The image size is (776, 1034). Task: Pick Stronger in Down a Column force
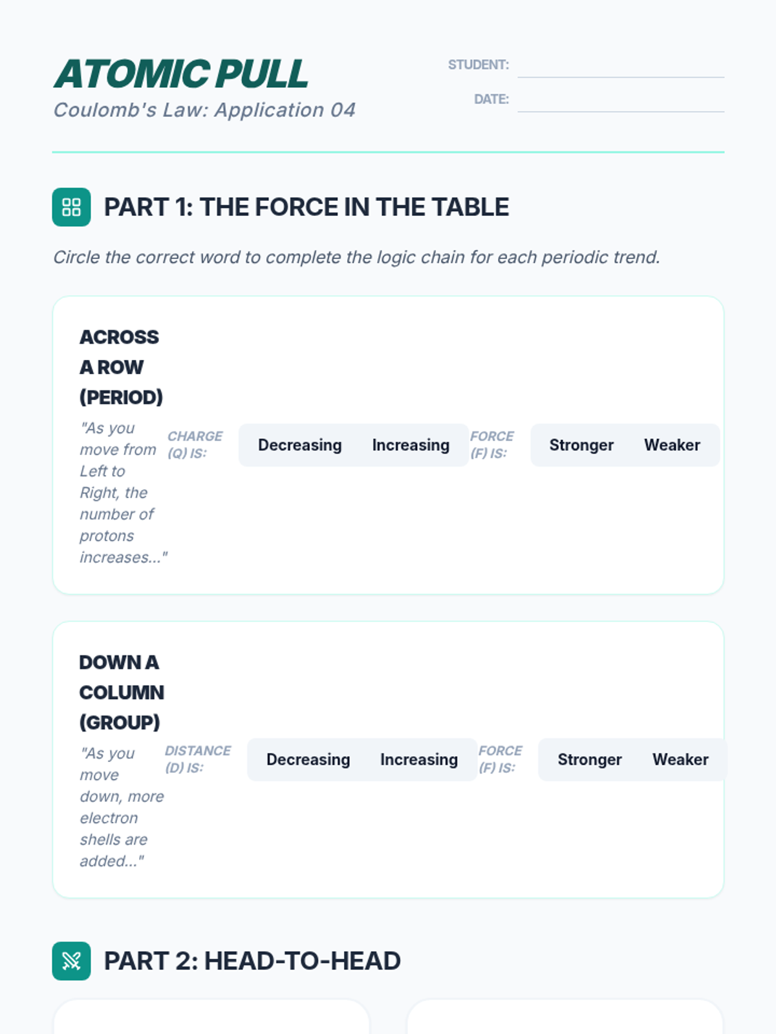click(x=590, y=759)
